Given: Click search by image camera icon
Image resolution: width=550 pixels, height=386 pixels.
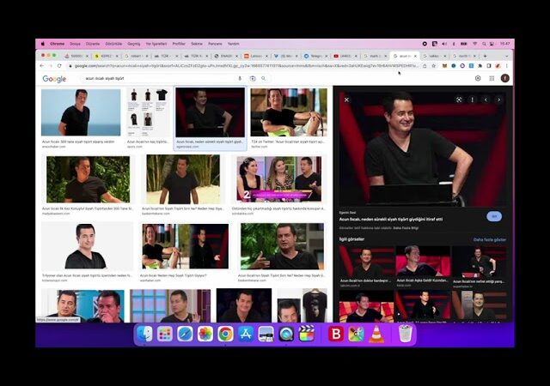Looking at the screenshot, I should click(x=253, y=78).
